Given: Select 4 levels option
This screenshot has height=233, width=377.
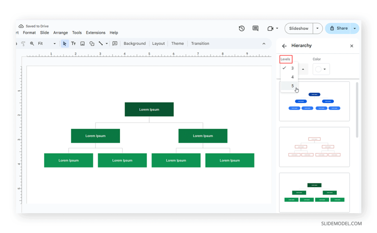Looking at the screenshot, I should pos(289,77).
